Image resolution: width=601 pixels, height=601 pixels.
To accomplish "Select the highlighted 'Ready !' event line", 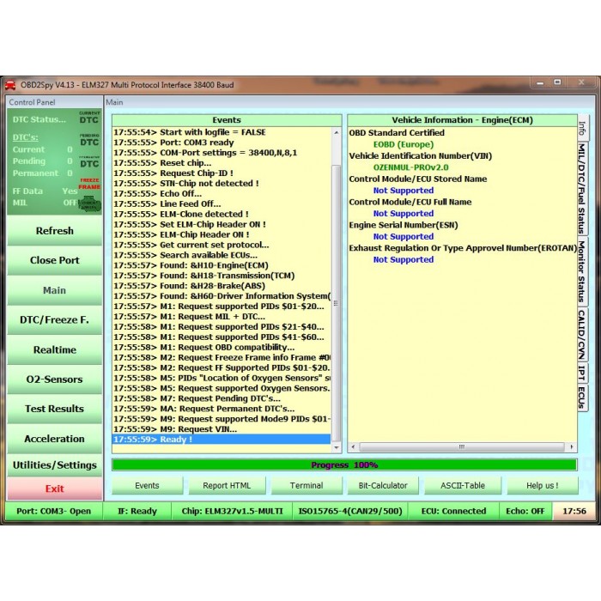I will (221, 440).
